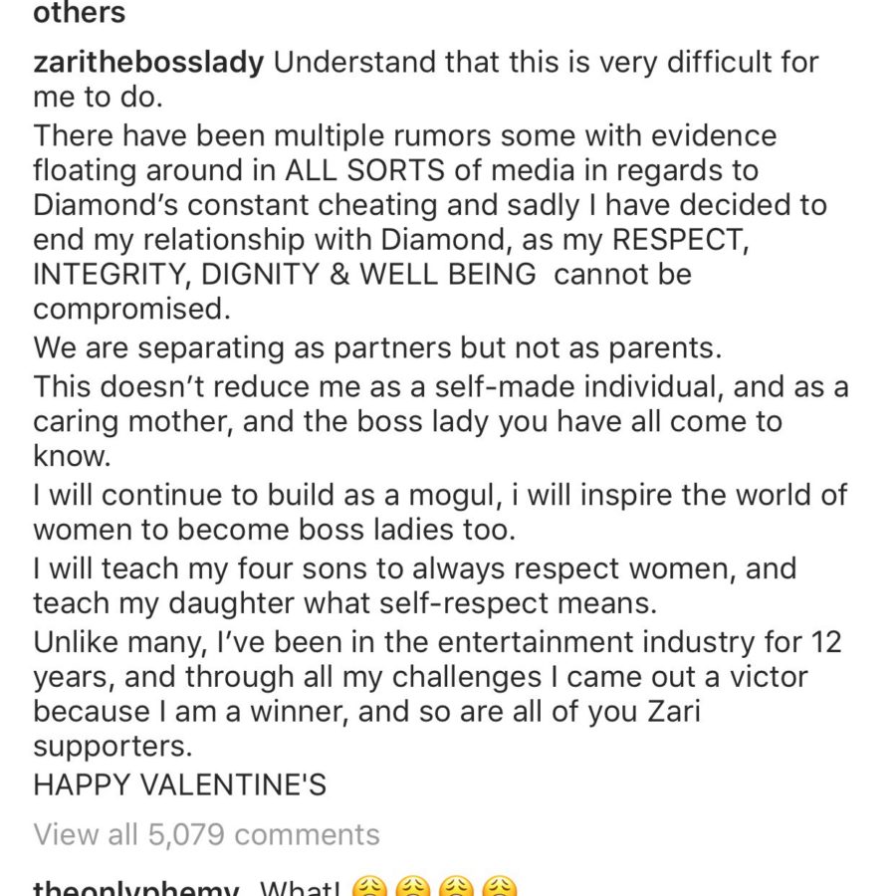Tap the theonlyphemy commenter username

pos(135,888)
